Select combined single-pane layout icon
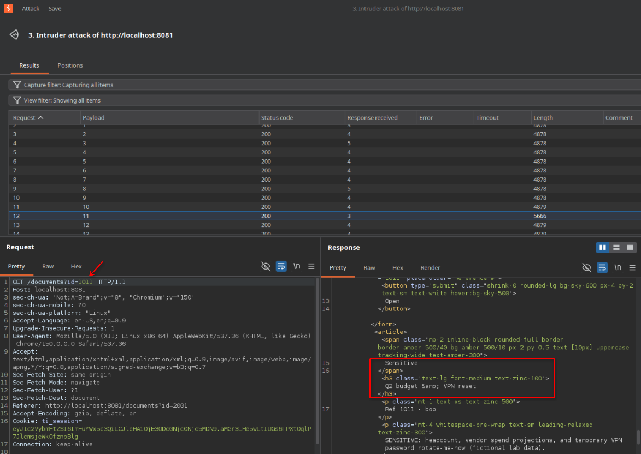The width and height of the screenshot is (641, 454). click(630, 247)
